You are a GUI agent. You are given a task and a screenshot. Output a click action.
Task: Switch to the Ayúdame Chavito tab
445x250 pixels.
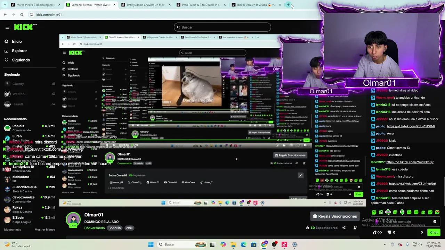pyautogui.click(x=145, y=5)
